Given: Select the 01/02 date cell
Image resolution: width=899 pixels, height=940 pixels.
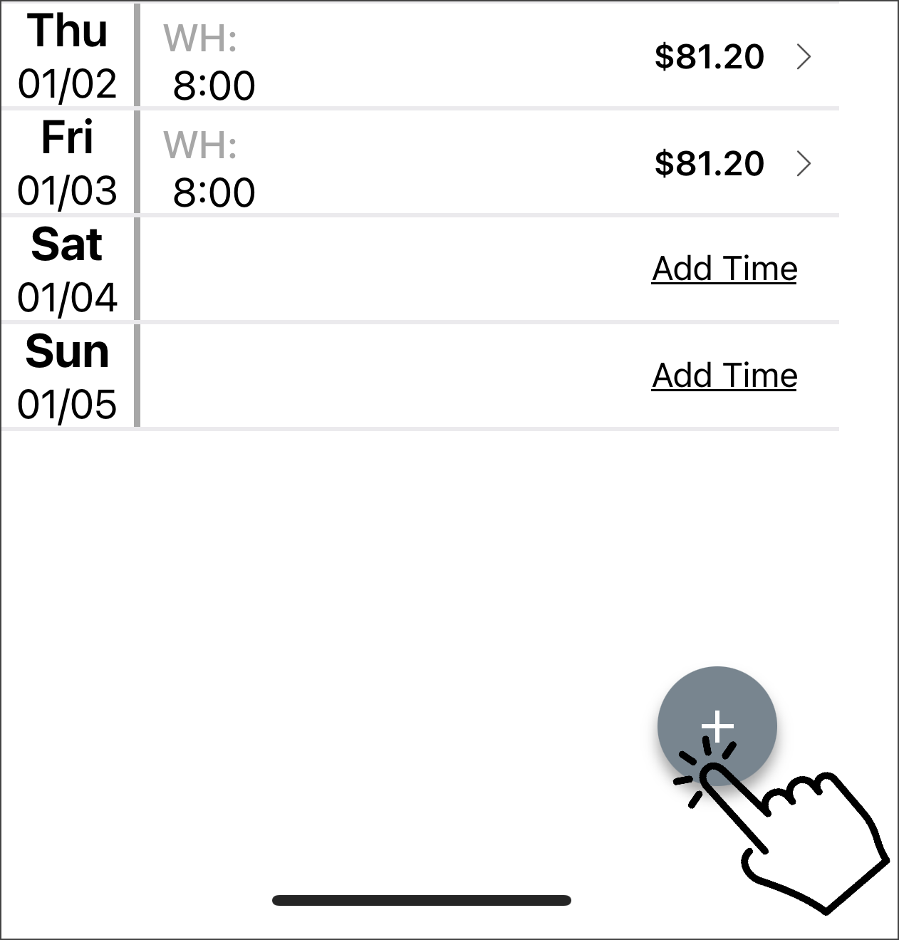Looking at the screenshot, I should [67, 84].
